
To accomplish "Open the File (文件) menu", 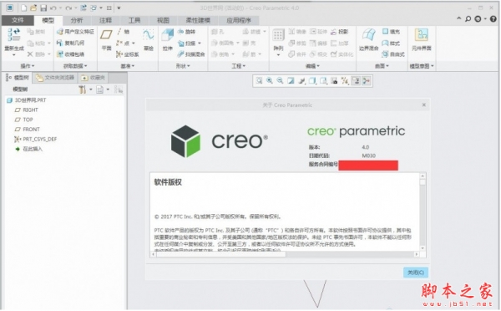I will coord(18,20).
